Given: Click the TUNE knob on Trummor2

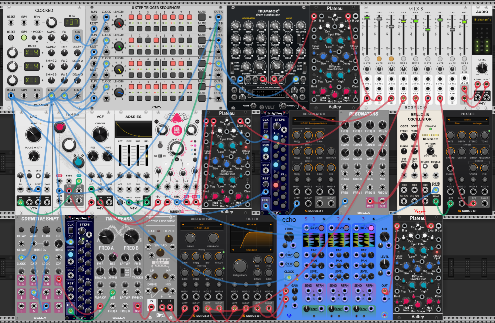Looking at the screenshot, I should [x=236, y=25].
